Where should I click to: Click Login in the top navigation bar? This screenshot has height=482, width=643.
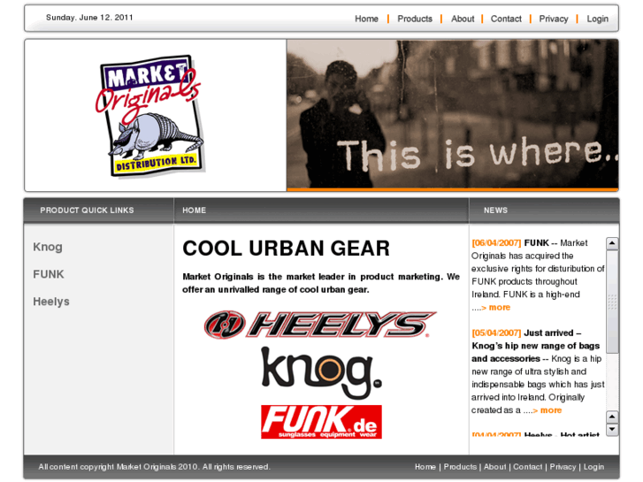[598, 19]
